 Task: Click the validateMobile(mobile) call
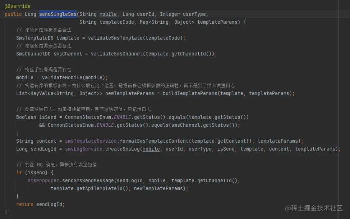coord(73,78)
